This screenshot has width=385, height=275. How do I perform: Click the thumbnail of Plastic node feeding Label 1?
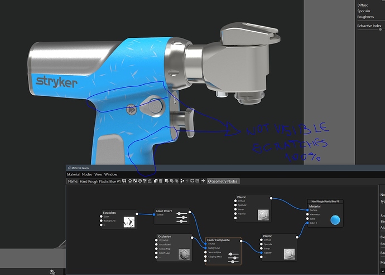coord(289,254)
